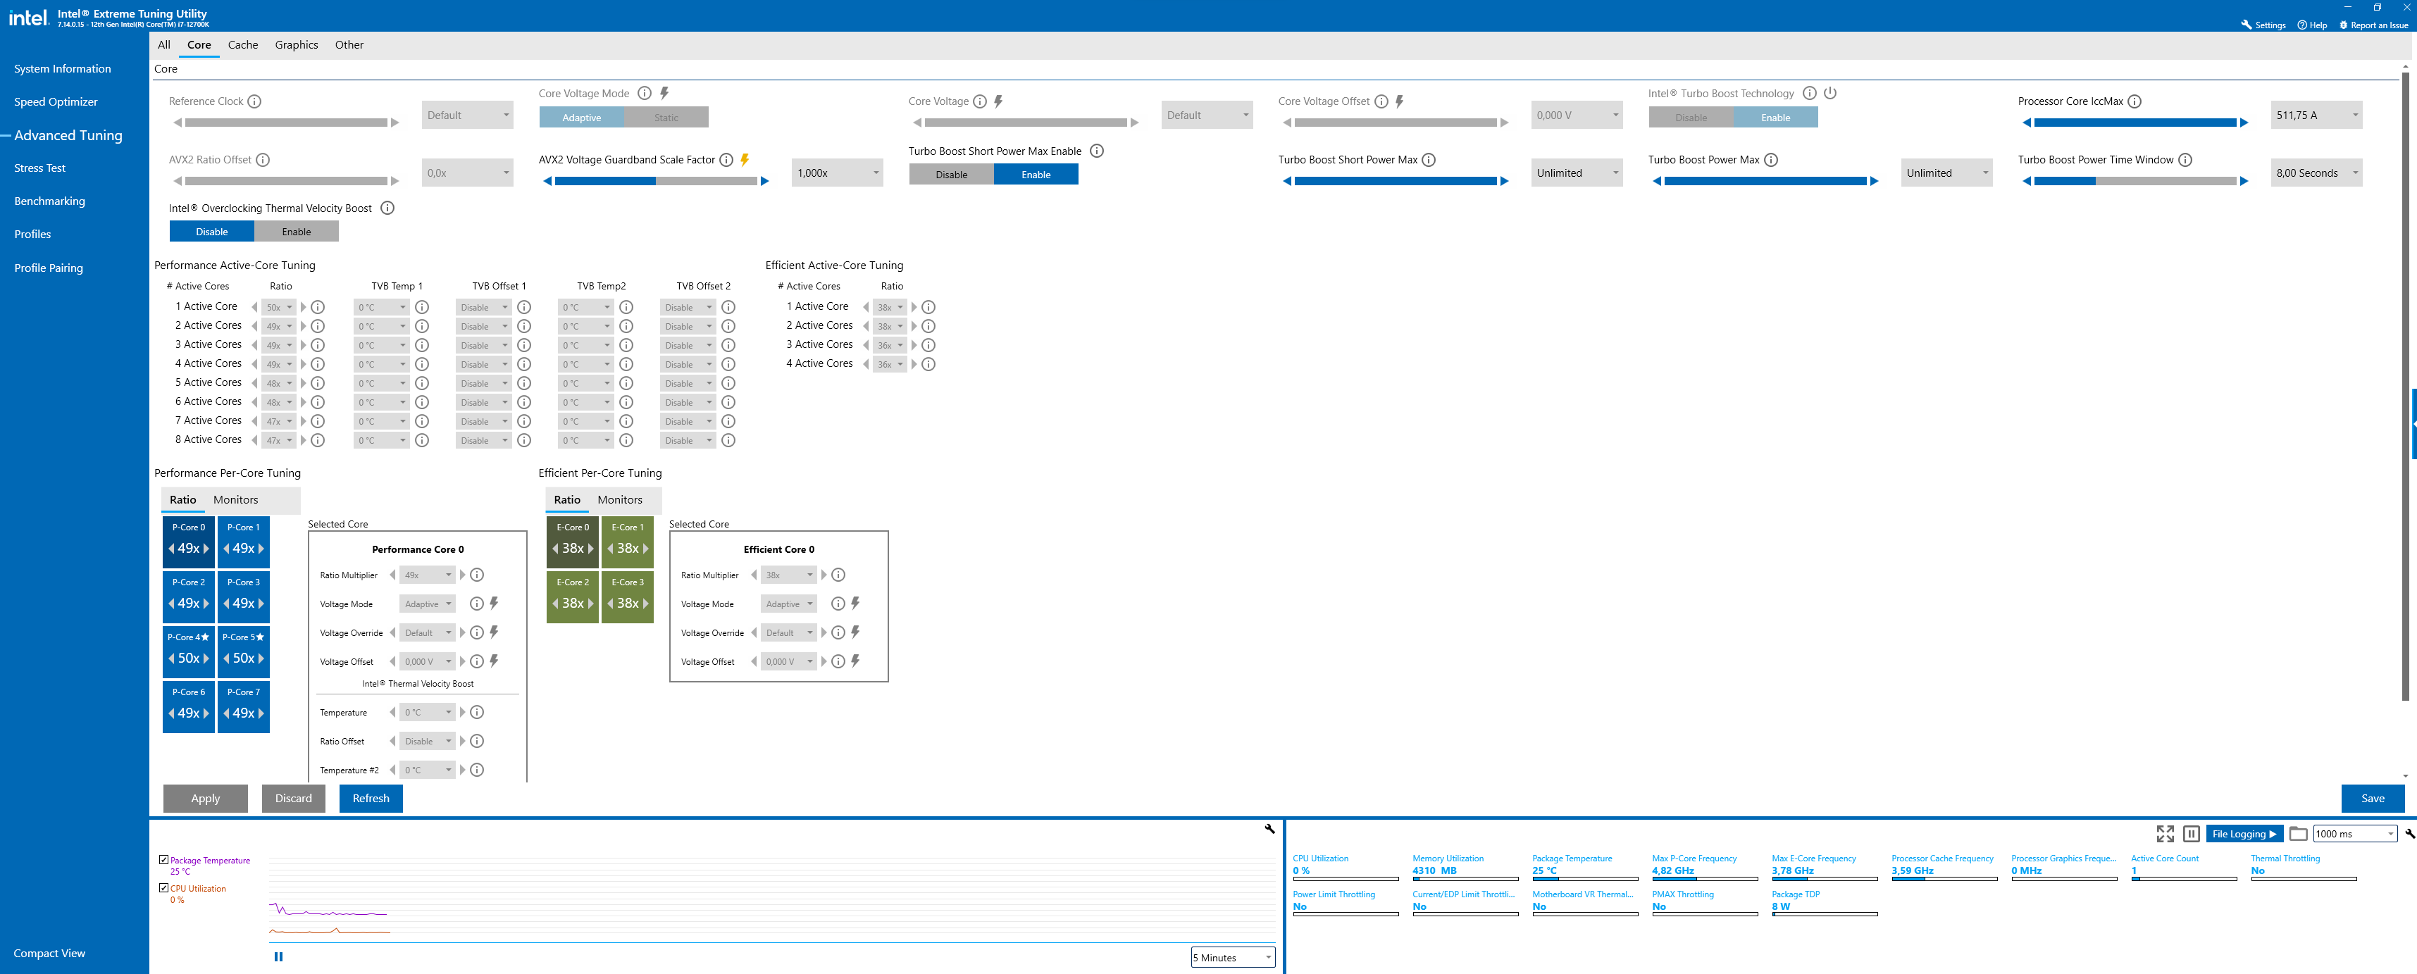Click lightning bolt next to Core Voltage Mode
2417x974 pixels.
pyautogui.click(x=664, y=93)
